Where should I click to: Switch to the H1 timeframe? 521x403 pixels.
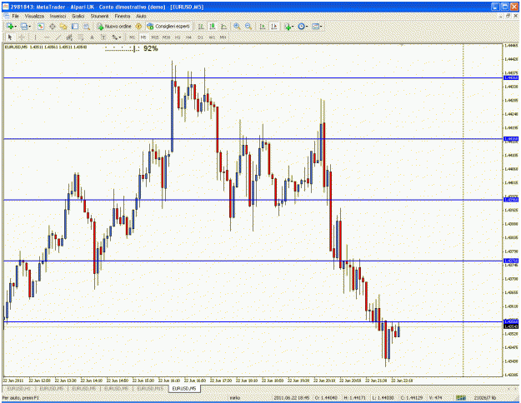tap(178, 37)
